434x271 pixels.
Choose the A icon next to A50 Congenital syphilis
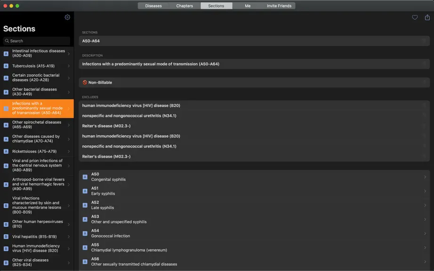(x=85, y=177)
